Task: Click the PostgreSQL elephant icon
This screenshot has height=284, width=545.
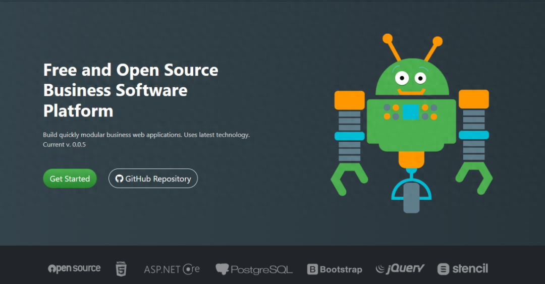Action: [x=222, y=269]
